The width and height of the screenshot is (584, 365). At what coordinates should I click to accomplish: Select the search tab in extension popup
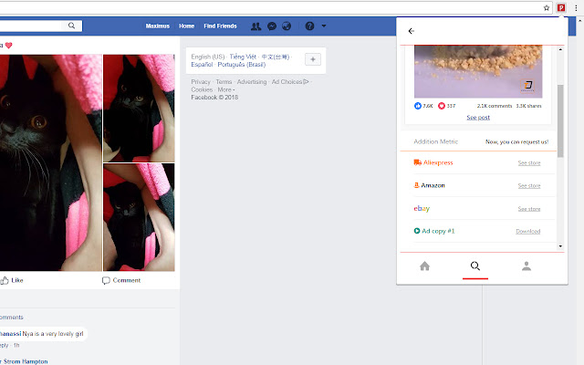click(474, 266)
